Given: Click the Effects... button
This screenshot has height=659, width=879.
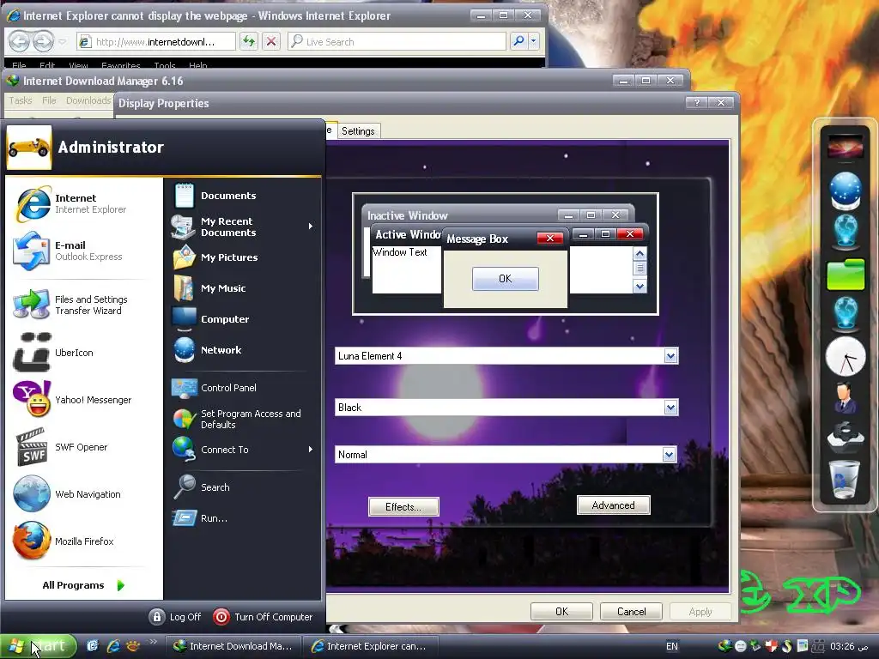Looking at the screenshot, I should click(x=403, y=506).
